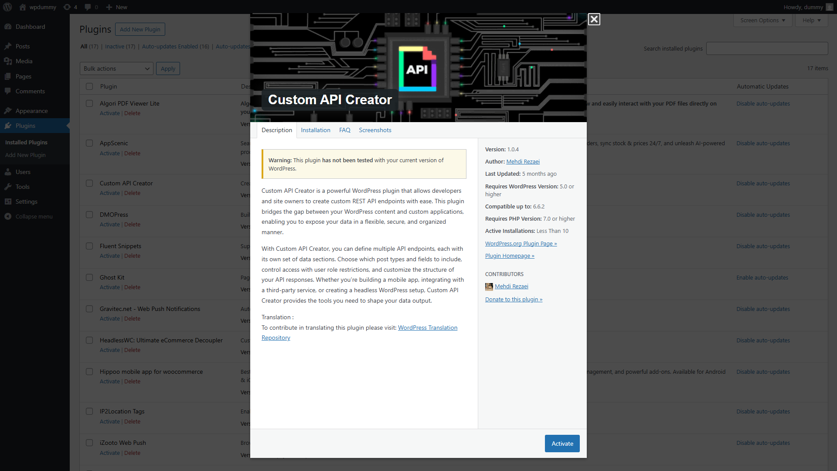837x471 pixels.
Task: Open the Users icon in sidebar
Action: click(x=8, y=172)
